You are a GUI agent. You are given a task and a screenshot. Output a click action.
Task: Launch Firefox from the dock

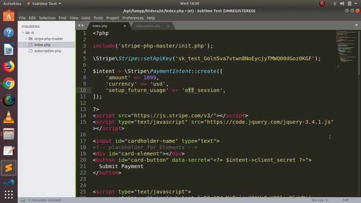click(8, 67)
